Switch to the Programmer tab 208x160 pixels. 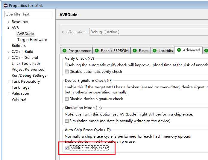(76, 50)
